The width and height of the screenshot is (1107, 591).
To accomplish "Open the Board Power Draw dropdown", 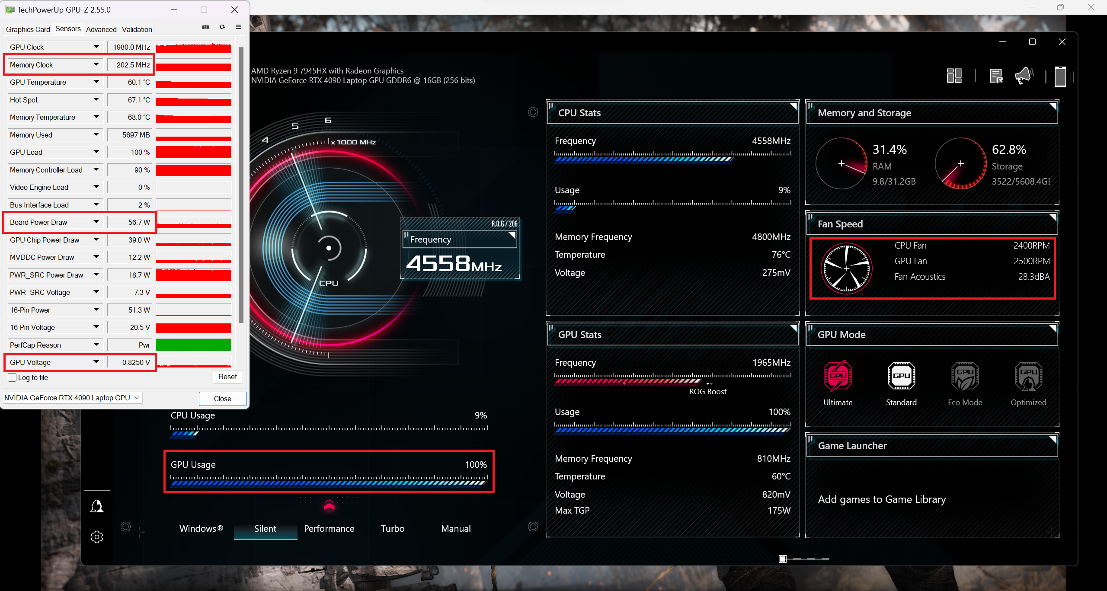I will pos(96,222).
